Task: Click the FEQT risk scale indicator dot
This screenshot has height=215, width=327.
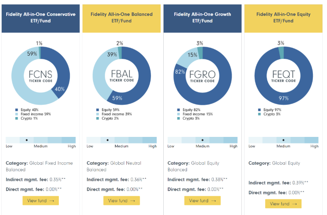Action: coord(284,140)
